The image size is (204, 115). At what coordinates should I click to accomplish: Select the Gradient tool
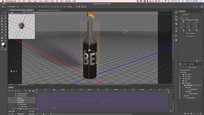(5, 27)
